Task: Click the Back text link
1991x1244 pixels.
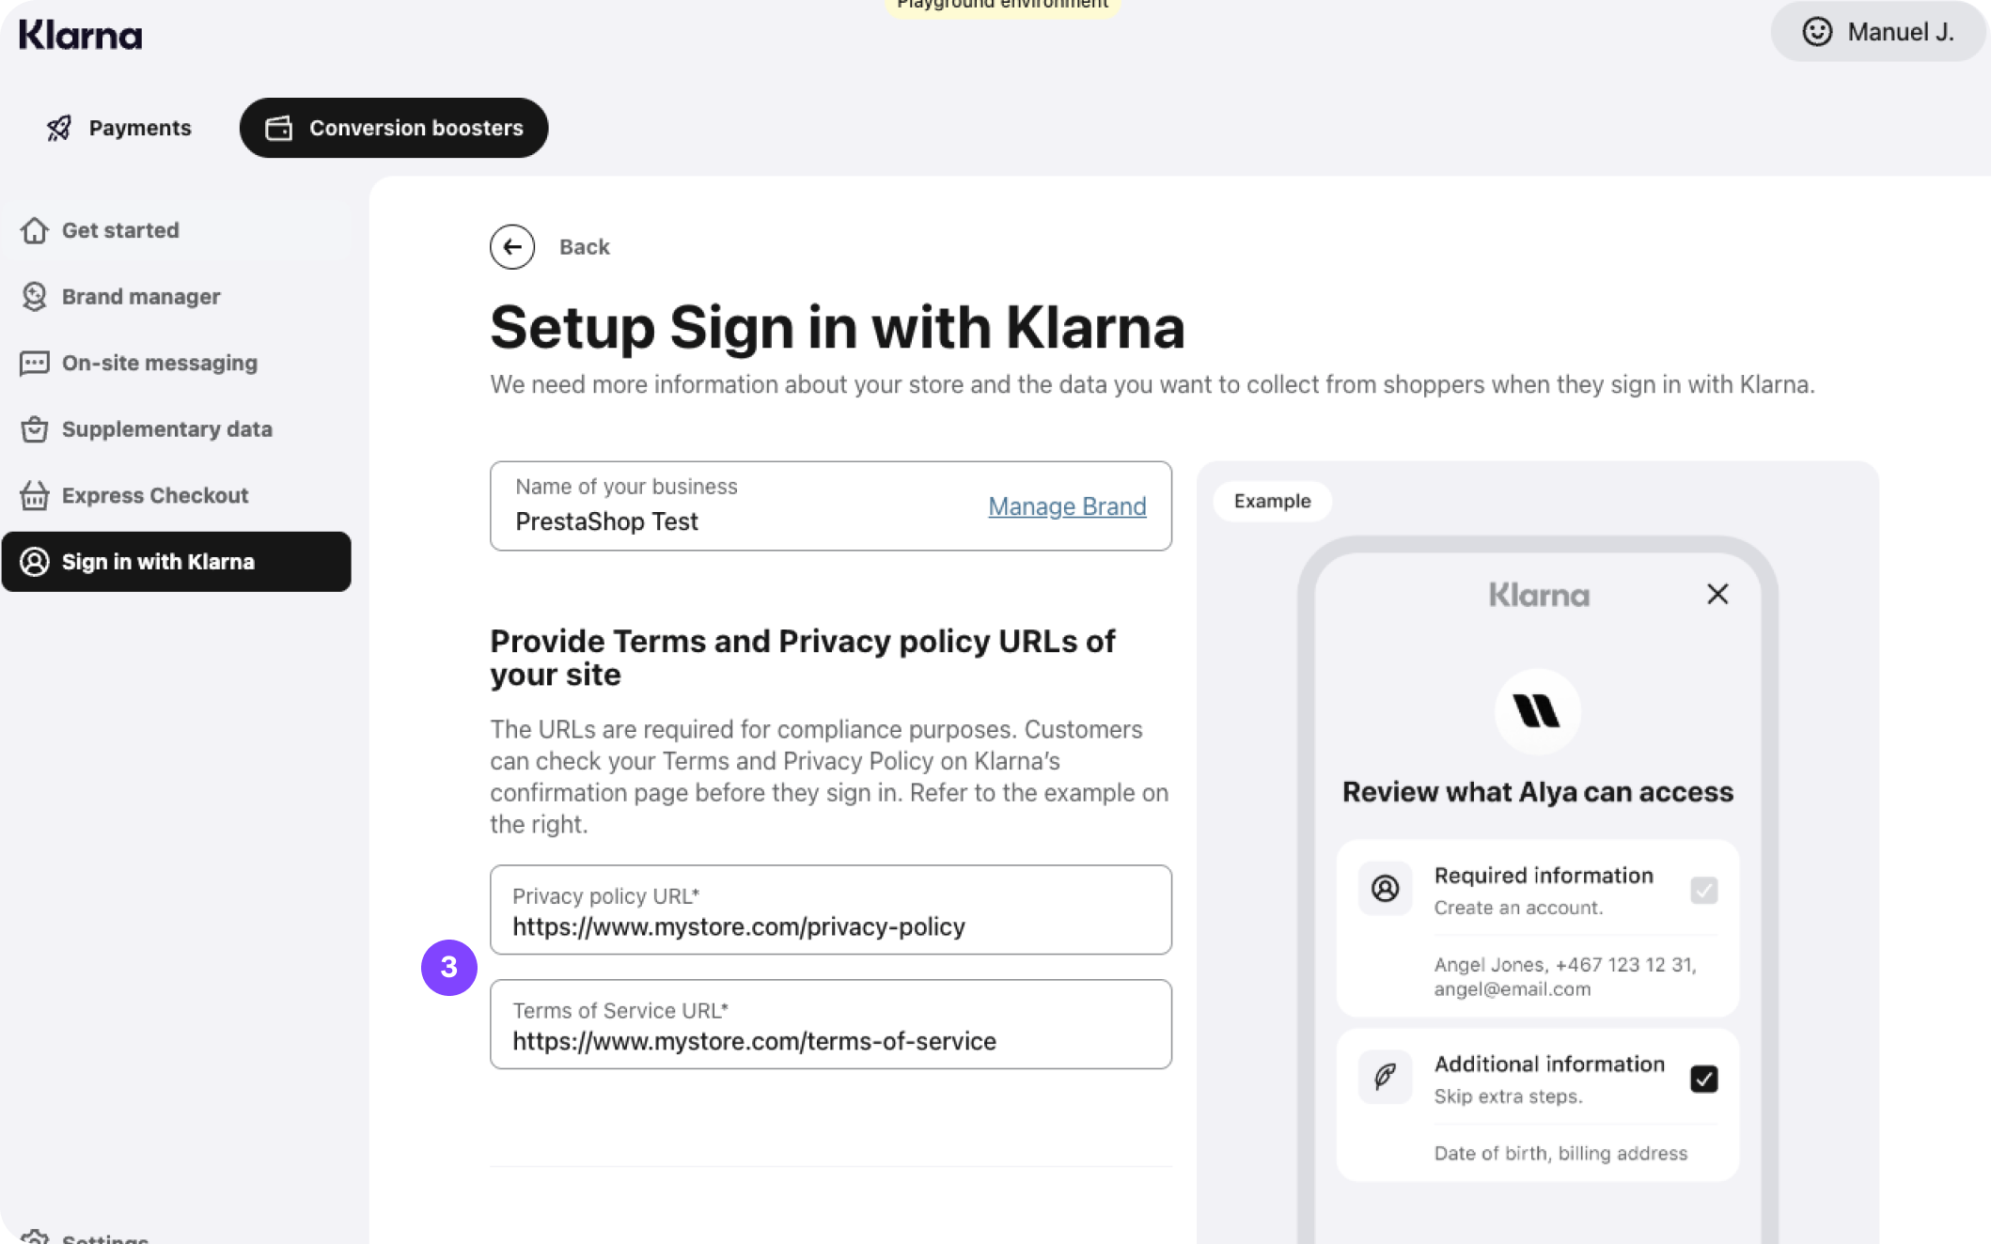Action: click(x=584, y=247)
